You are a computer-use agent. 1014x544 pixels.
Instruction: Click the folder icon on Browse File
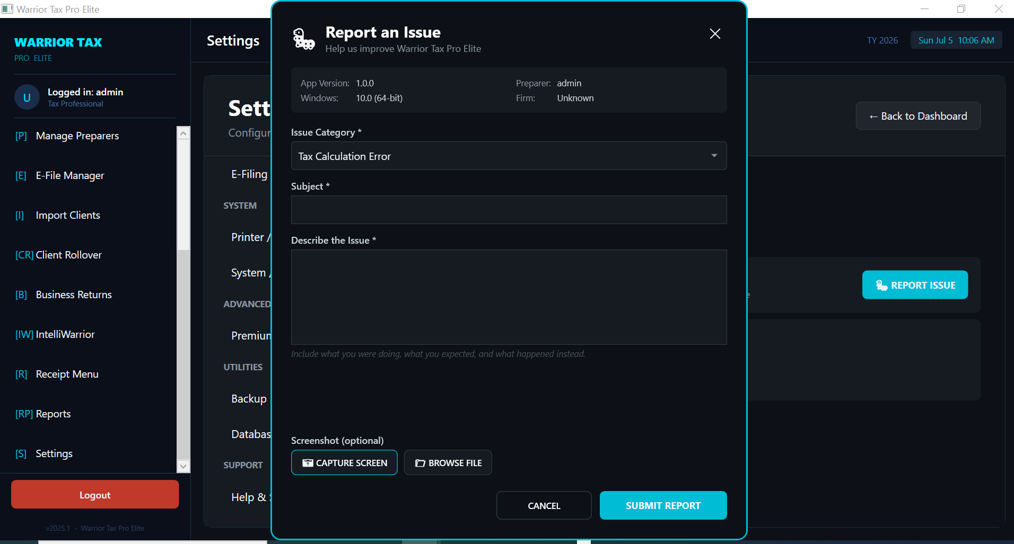coord(420,463)
